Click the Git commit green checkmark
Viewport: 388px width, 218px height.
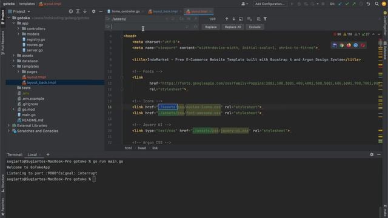click(347, 4)
